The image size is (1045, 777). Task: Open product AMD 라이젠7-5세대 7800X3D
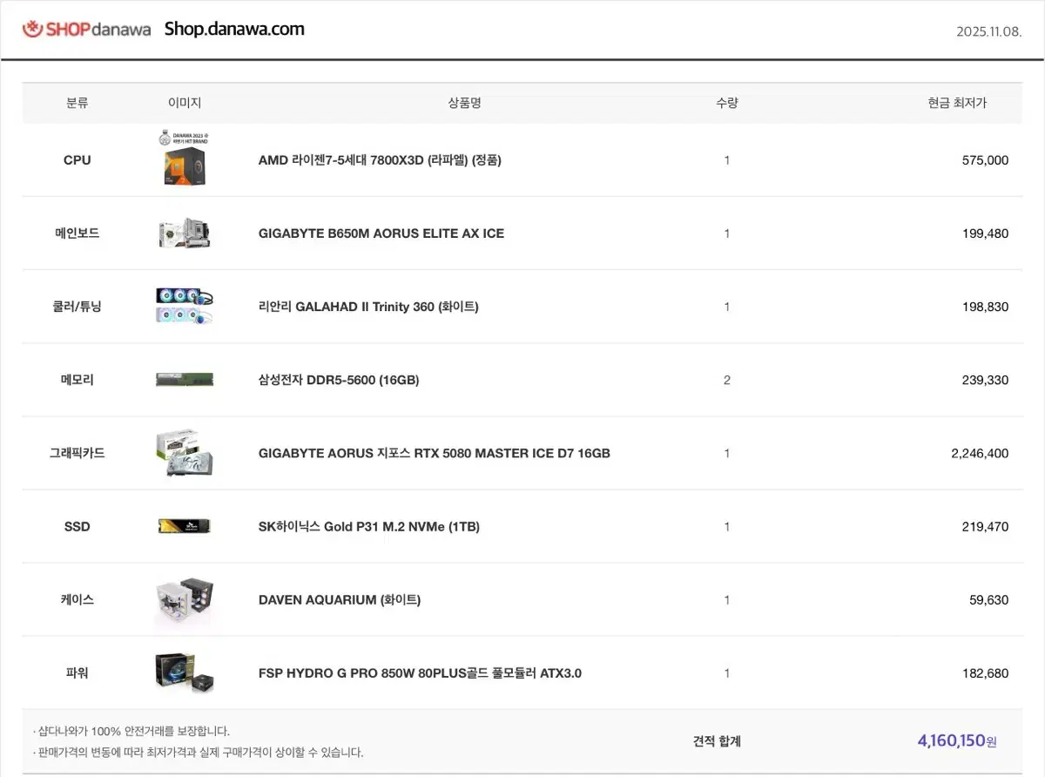(380, 160)
